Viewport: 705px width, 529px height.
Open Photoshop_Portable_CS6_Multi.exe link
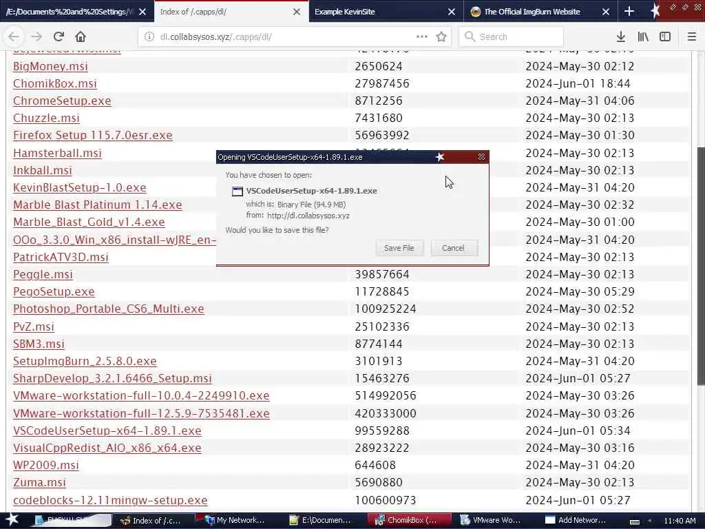click(x=108, y=309)
